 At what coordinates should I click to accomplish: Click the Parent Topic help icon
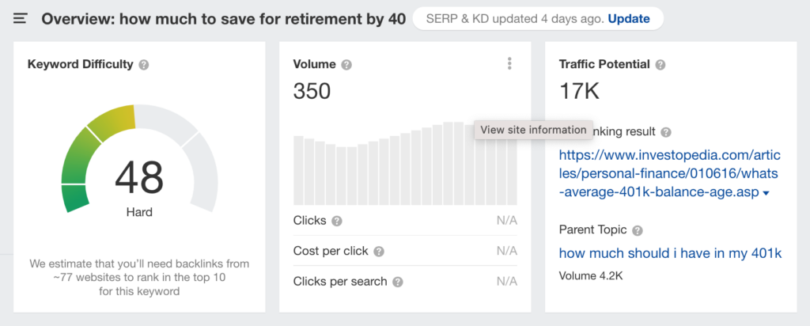(x=638, y=230)
